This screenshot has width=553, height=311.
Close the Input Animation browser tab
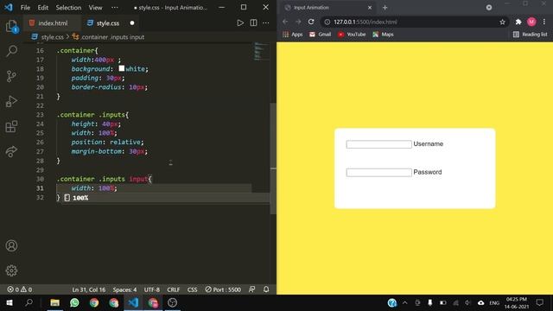[x=370, y=8]
